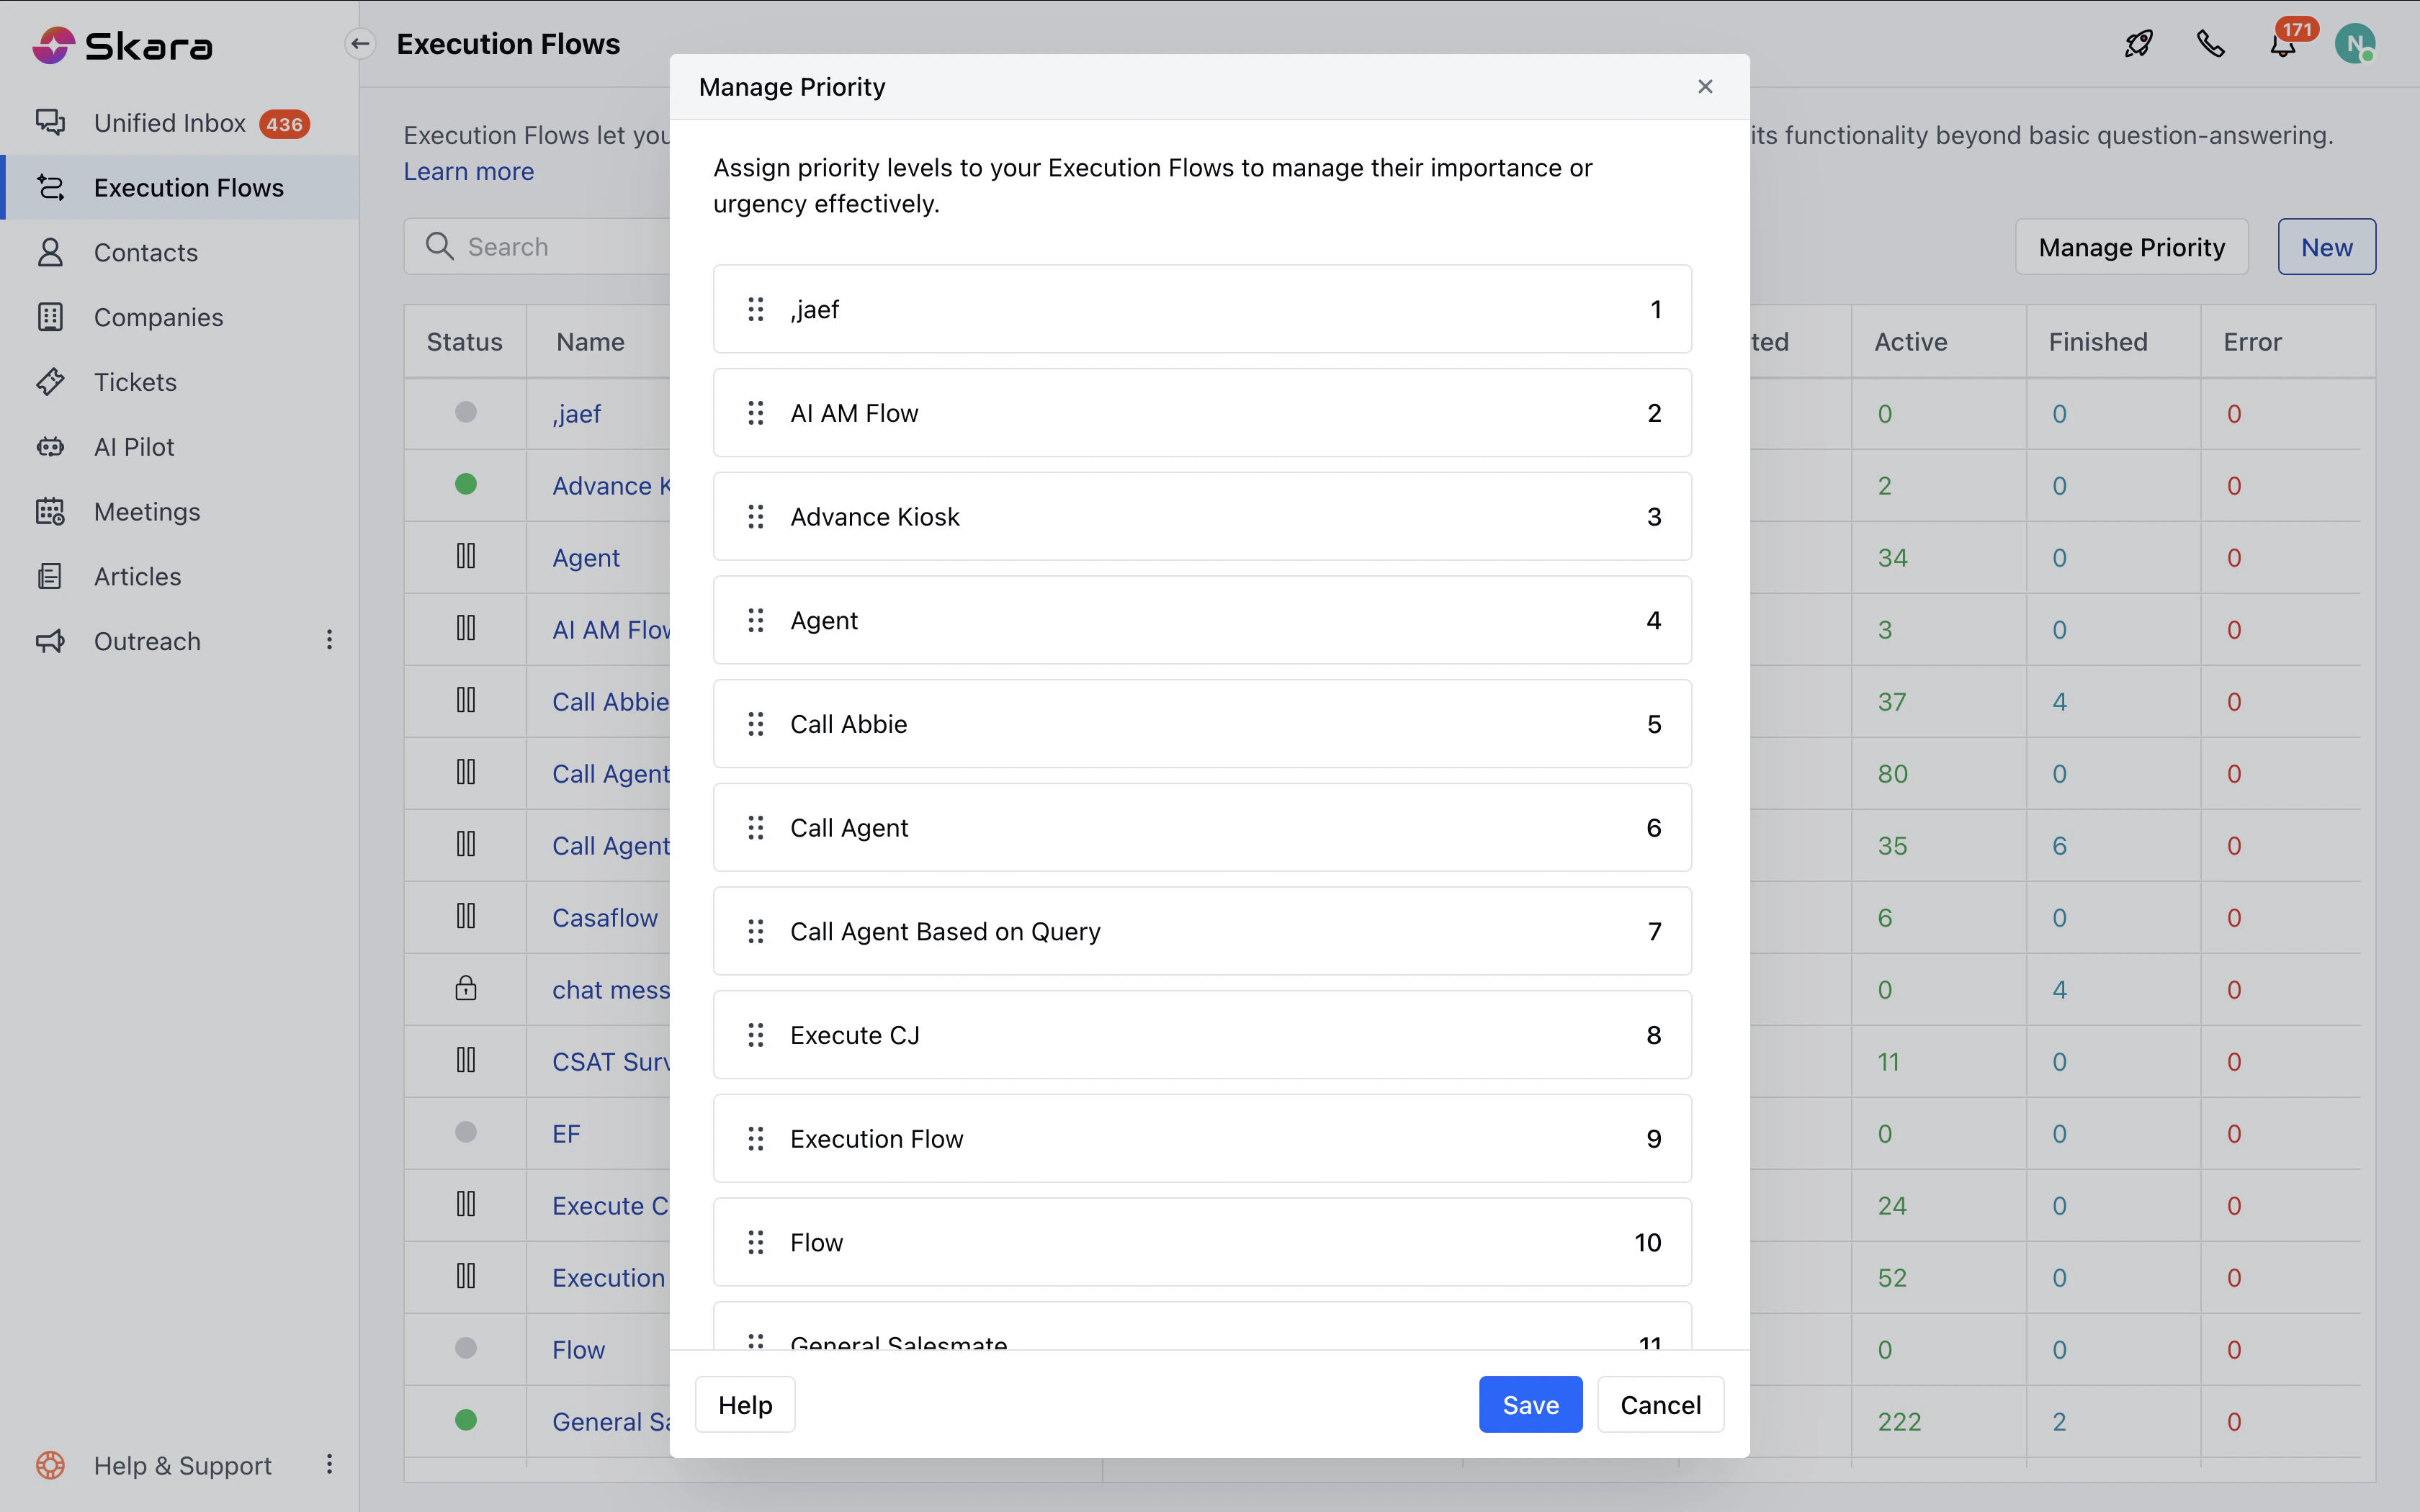
Task: Cancel the Manage Priority dialog
Action: (1660, 1404)
